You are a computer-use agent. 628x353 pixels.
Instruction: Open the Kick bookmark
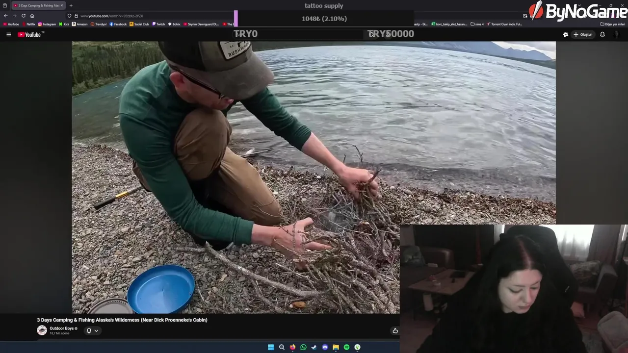point(64,24)
